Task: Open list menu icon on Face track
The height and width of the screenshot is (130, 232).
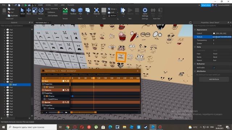Action: click(68, 81)
